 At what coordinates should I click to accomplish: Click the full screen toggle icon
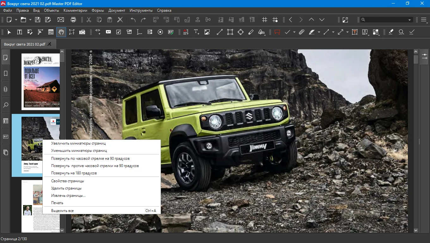[x=345, y=20]
